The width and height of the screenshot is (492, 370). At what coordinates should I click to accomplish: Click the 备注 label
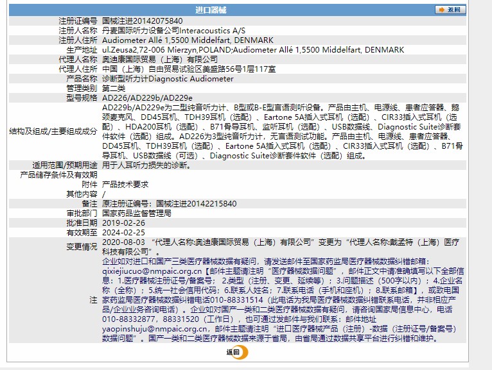pyautogui.click(x=89, y=204)
